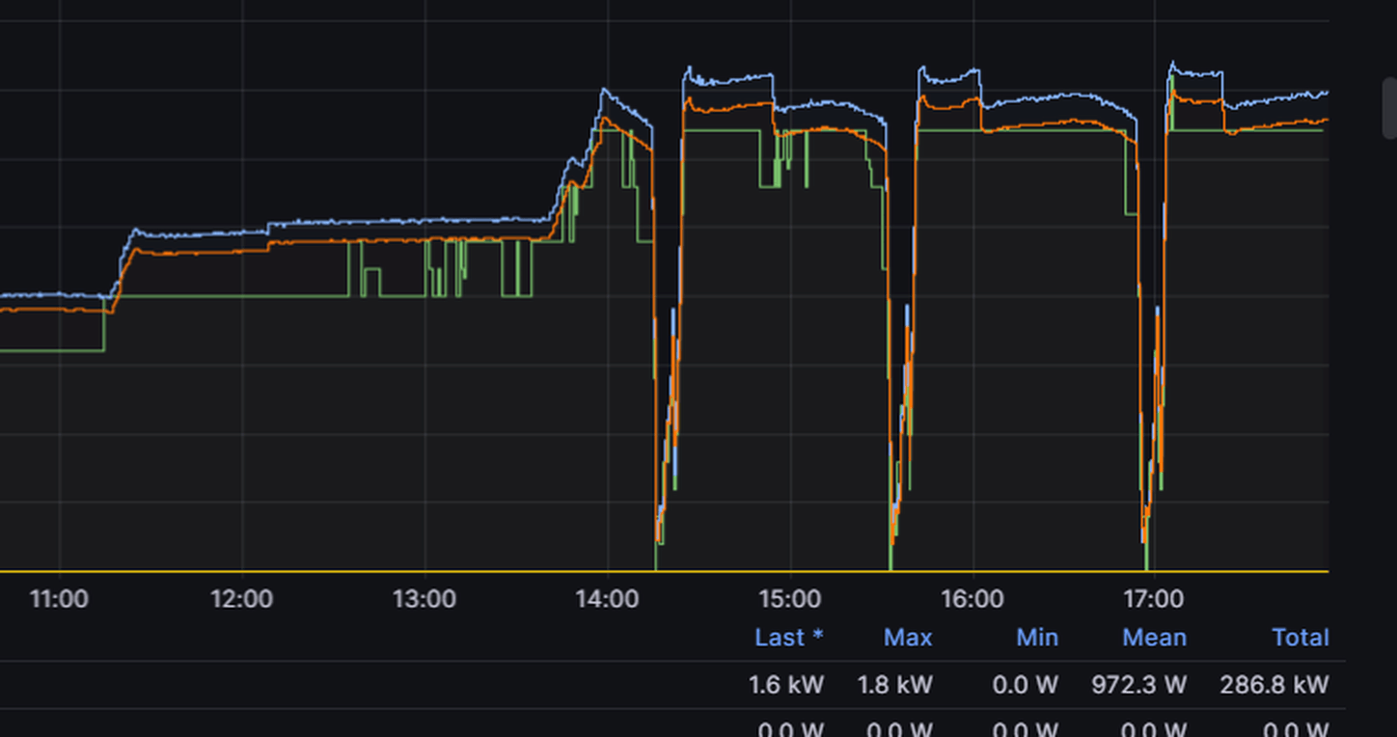Click the 16:00 time axis label

click(x=972, y=599)
